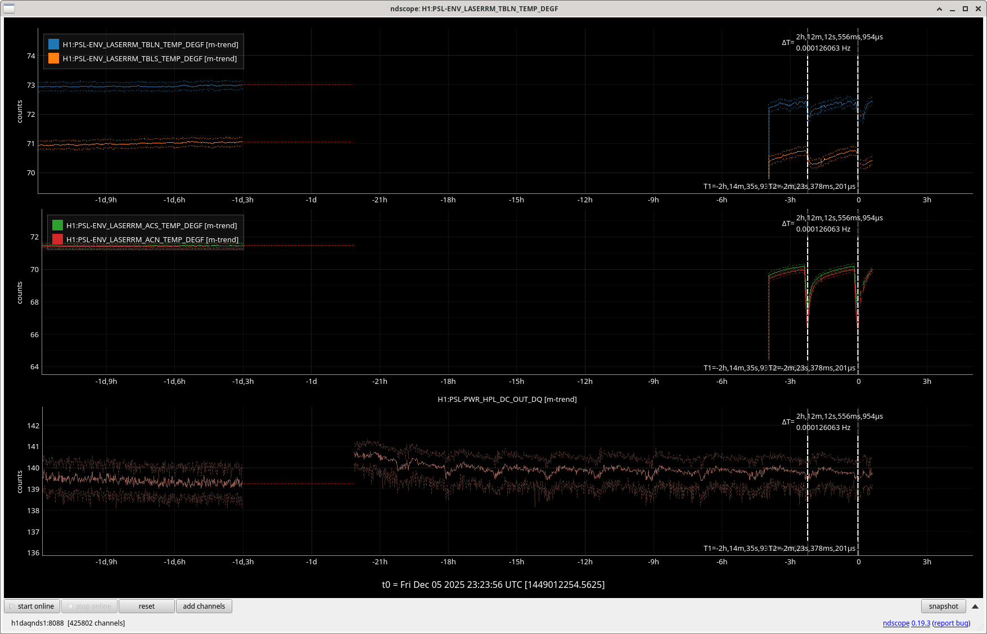Expand the triangle arrow beside snapshot
This screenshot has height=634, width=987.
click(975, 606)
